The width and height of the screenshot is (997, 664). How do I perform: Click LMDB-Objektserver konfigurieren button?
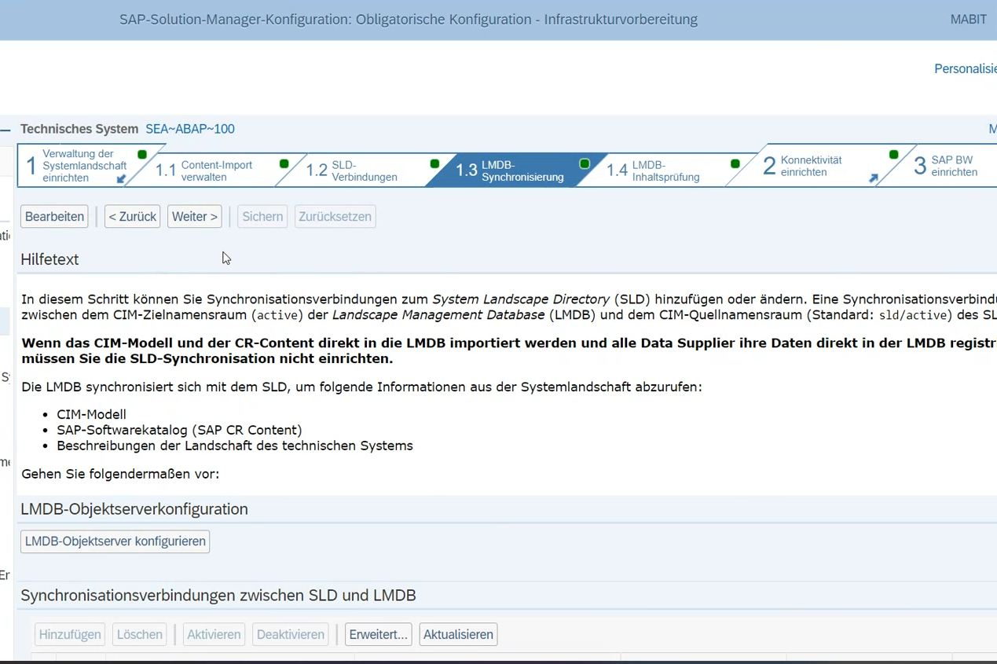click(x=115, y=541)
